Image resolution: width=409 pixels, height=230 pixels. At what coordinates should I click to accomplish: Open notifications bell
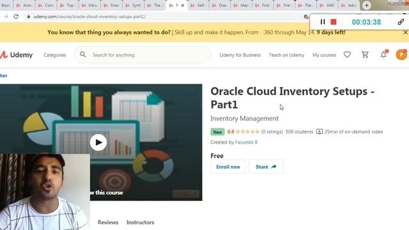(383, 54)
